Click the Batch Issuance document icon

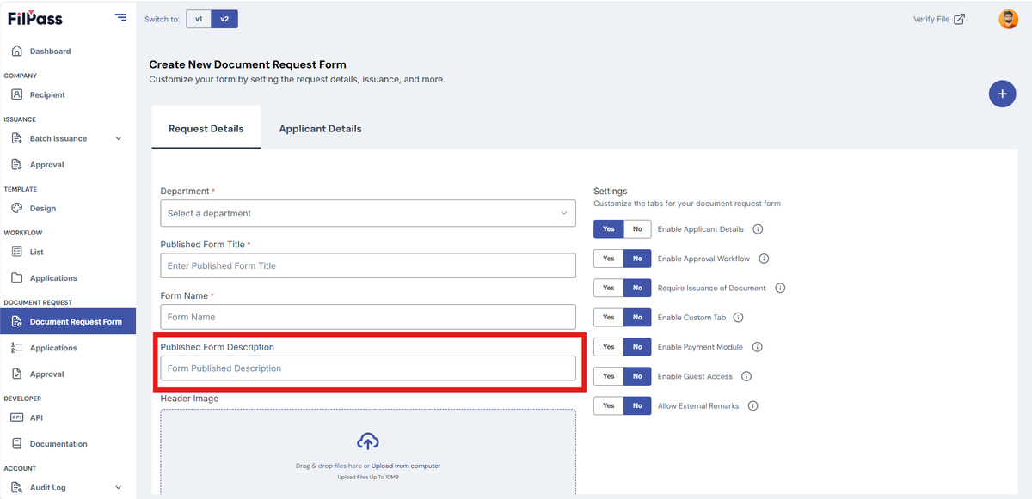click(x=17, y=138)
